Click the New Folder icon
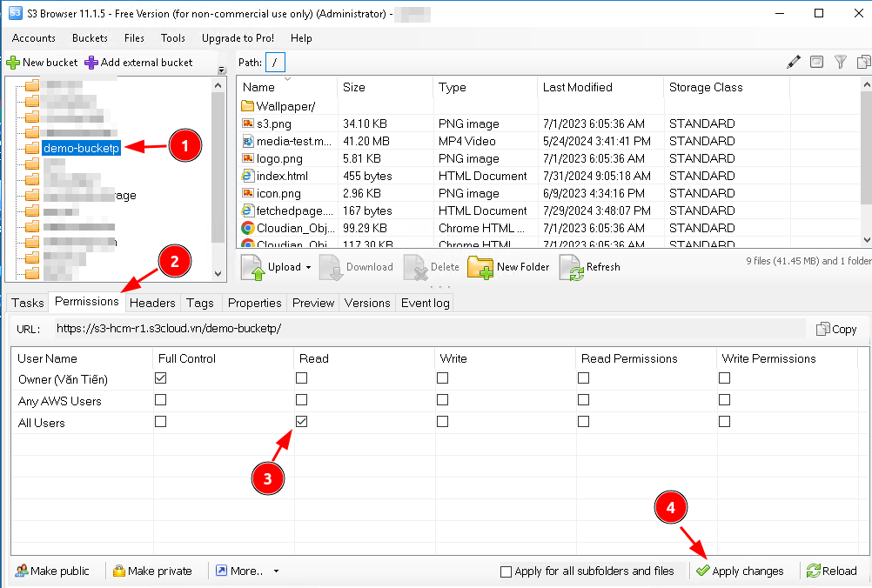Image resolution: width=872 pixels, height=588 pixels. 480,267
